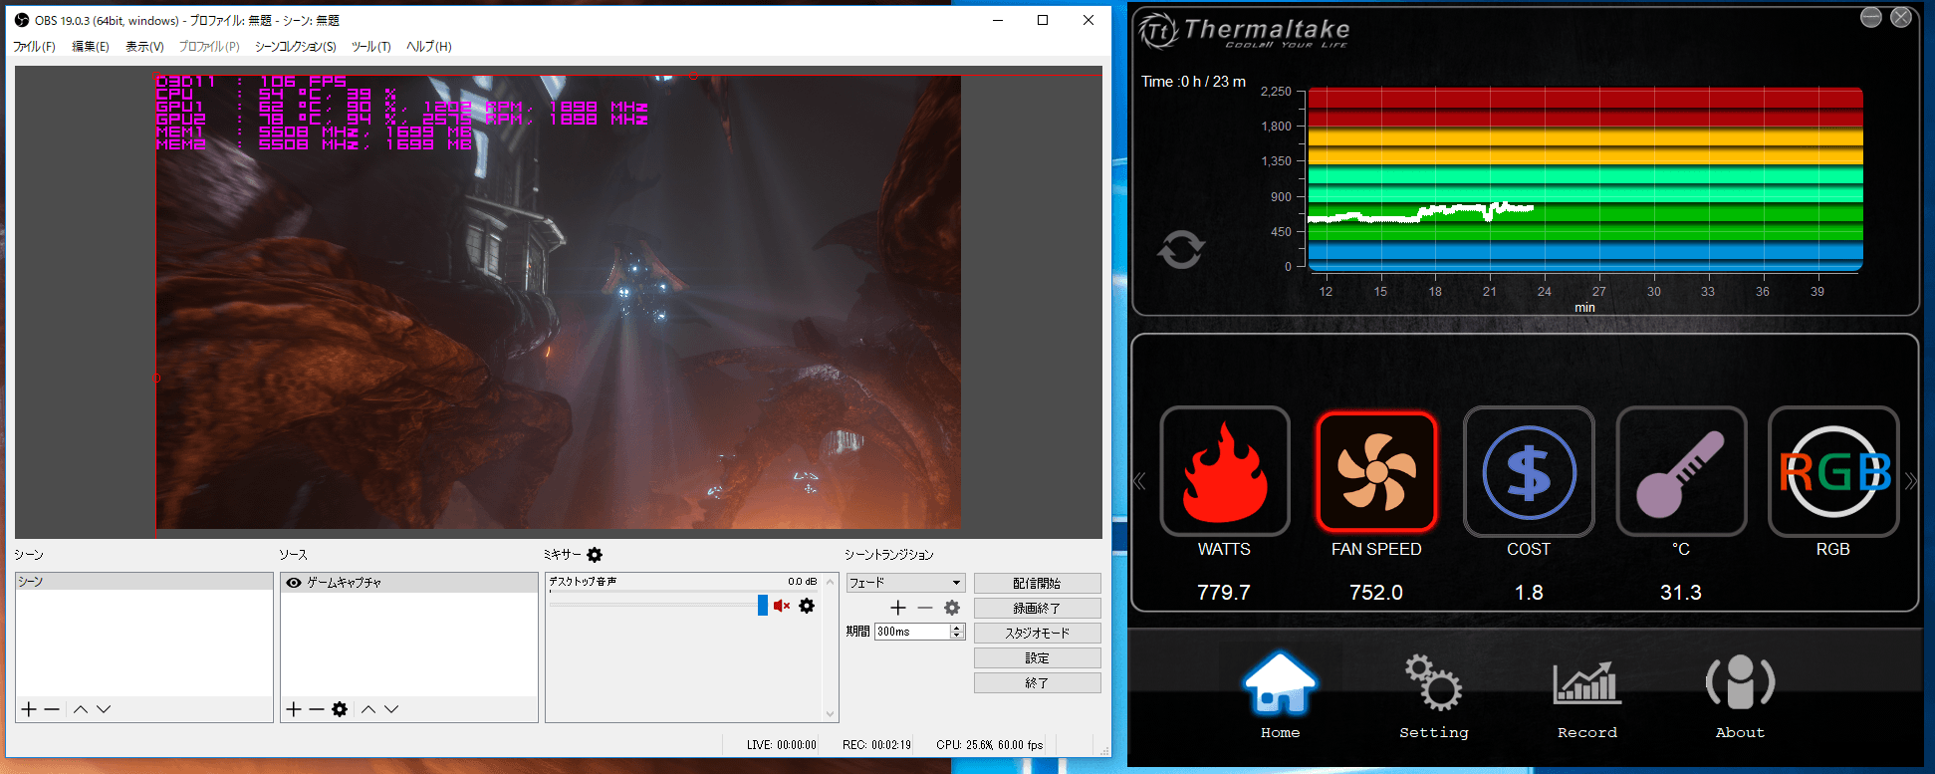The width and height of the screenshot is (1935, 774).
Task: Move scene up with arrow
Action: click(81, 709)
